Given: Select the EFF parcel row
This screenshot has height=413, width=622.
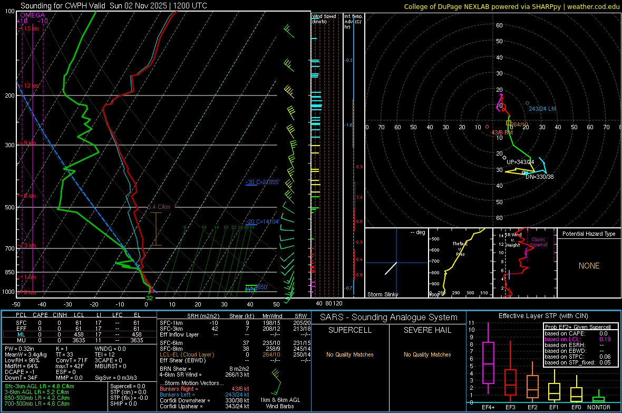Looking at the screenshot, I should tap(79, 329).
